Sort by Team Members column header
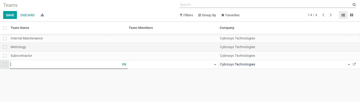This screenshot has width=360, height=102. coord(141,28)
